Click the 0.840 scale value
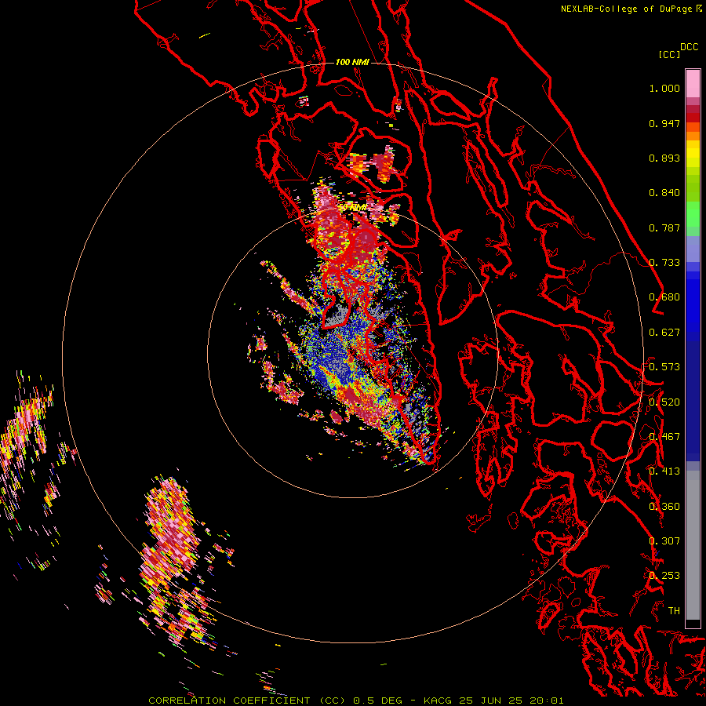This screenshot has width=706, height=706. point(664,193)
